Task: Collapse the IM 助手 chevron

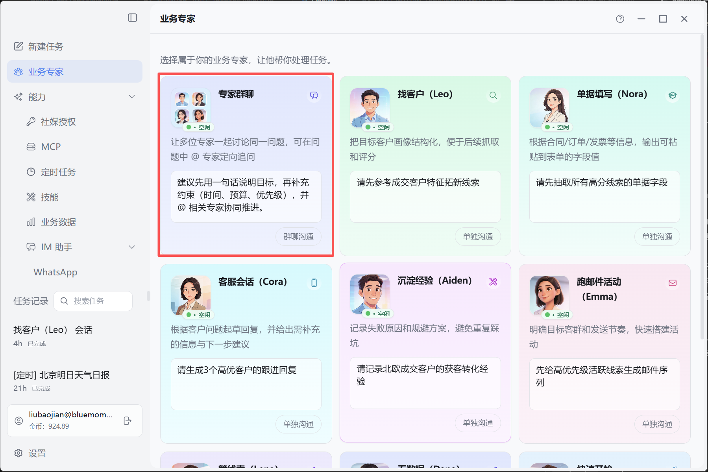Action: 132,247
